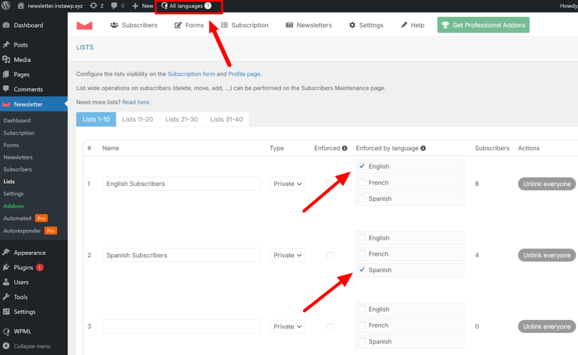Open Type dropdown for English Subscribers
Viewport: 578px width, 355px height.
click(x=287, y=183)
